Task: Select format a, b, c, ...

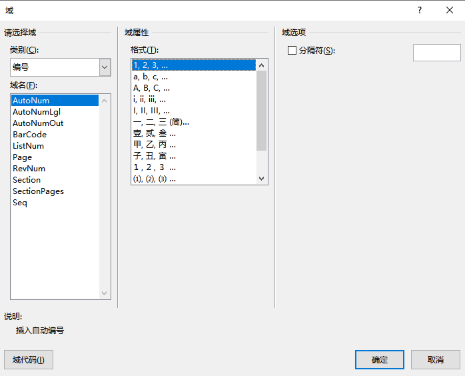Action: pos(194,77)
